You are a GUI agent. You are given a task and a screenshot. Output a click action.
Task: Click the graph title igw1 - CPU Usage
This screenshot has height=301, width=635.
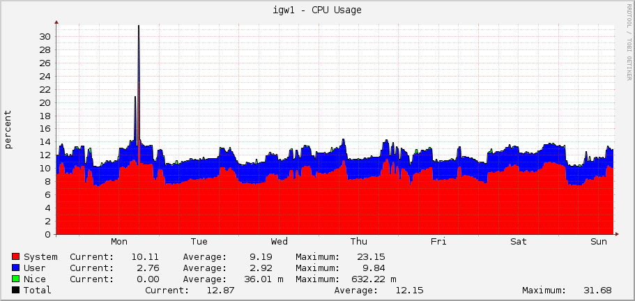coord(317,10)
